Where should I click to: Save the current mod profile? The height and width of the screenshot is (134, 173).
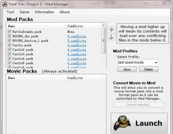pos(127,70)
